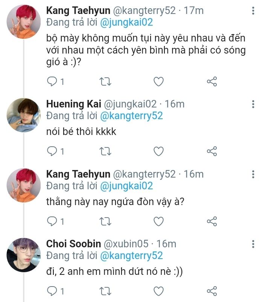Share Huening Kai's tweet
The height and width of the screenshot is (302, 271).
click(x=212, y=151)
